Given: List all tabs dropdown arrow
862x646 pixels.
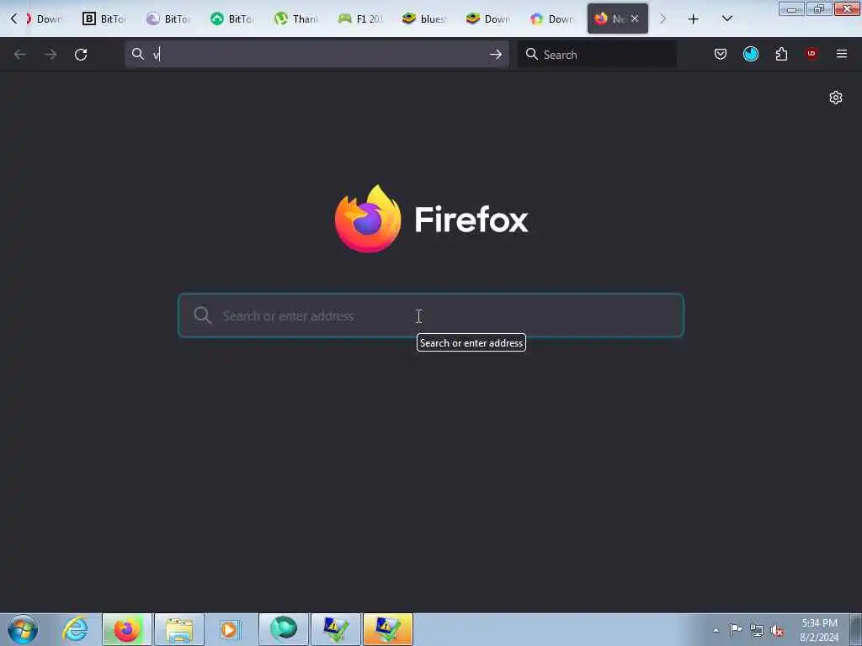Looking at the screenshot, I should (x=726, y=19).
